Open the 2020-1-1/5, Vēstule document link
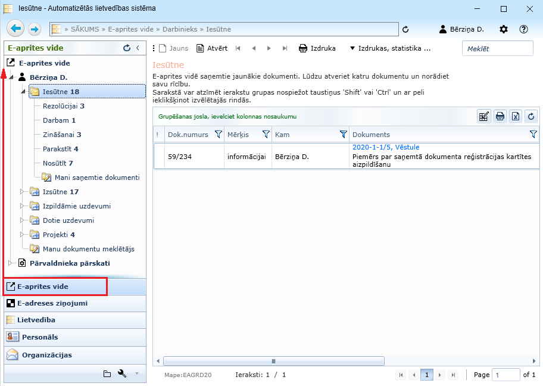 tap(385, 147)
